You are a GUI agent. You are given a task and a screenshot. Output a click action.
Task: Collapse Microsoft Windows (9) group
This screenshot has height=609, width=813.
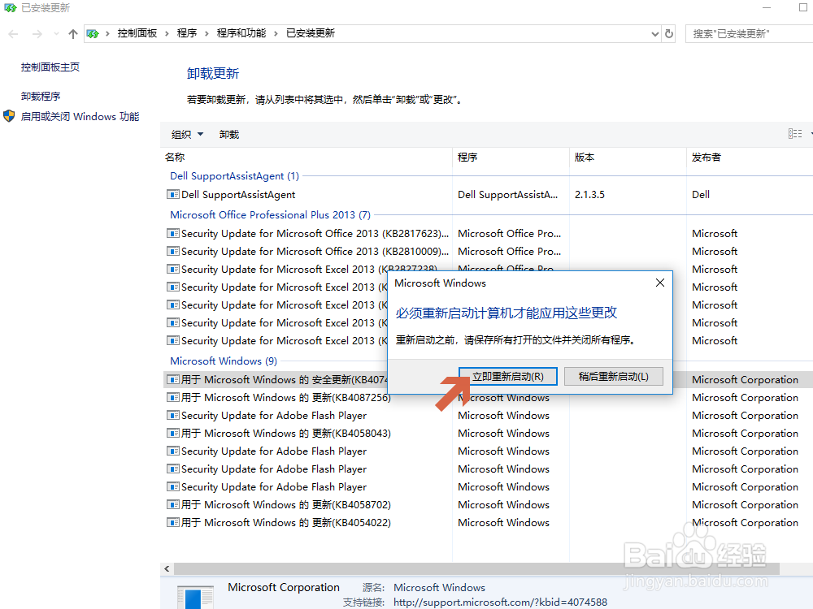pyautogui.click(x=224, y=361)
